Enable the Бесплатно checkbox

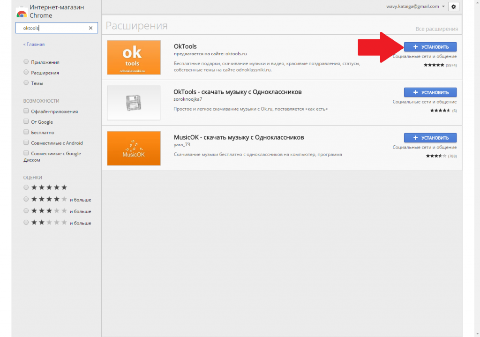26,132
